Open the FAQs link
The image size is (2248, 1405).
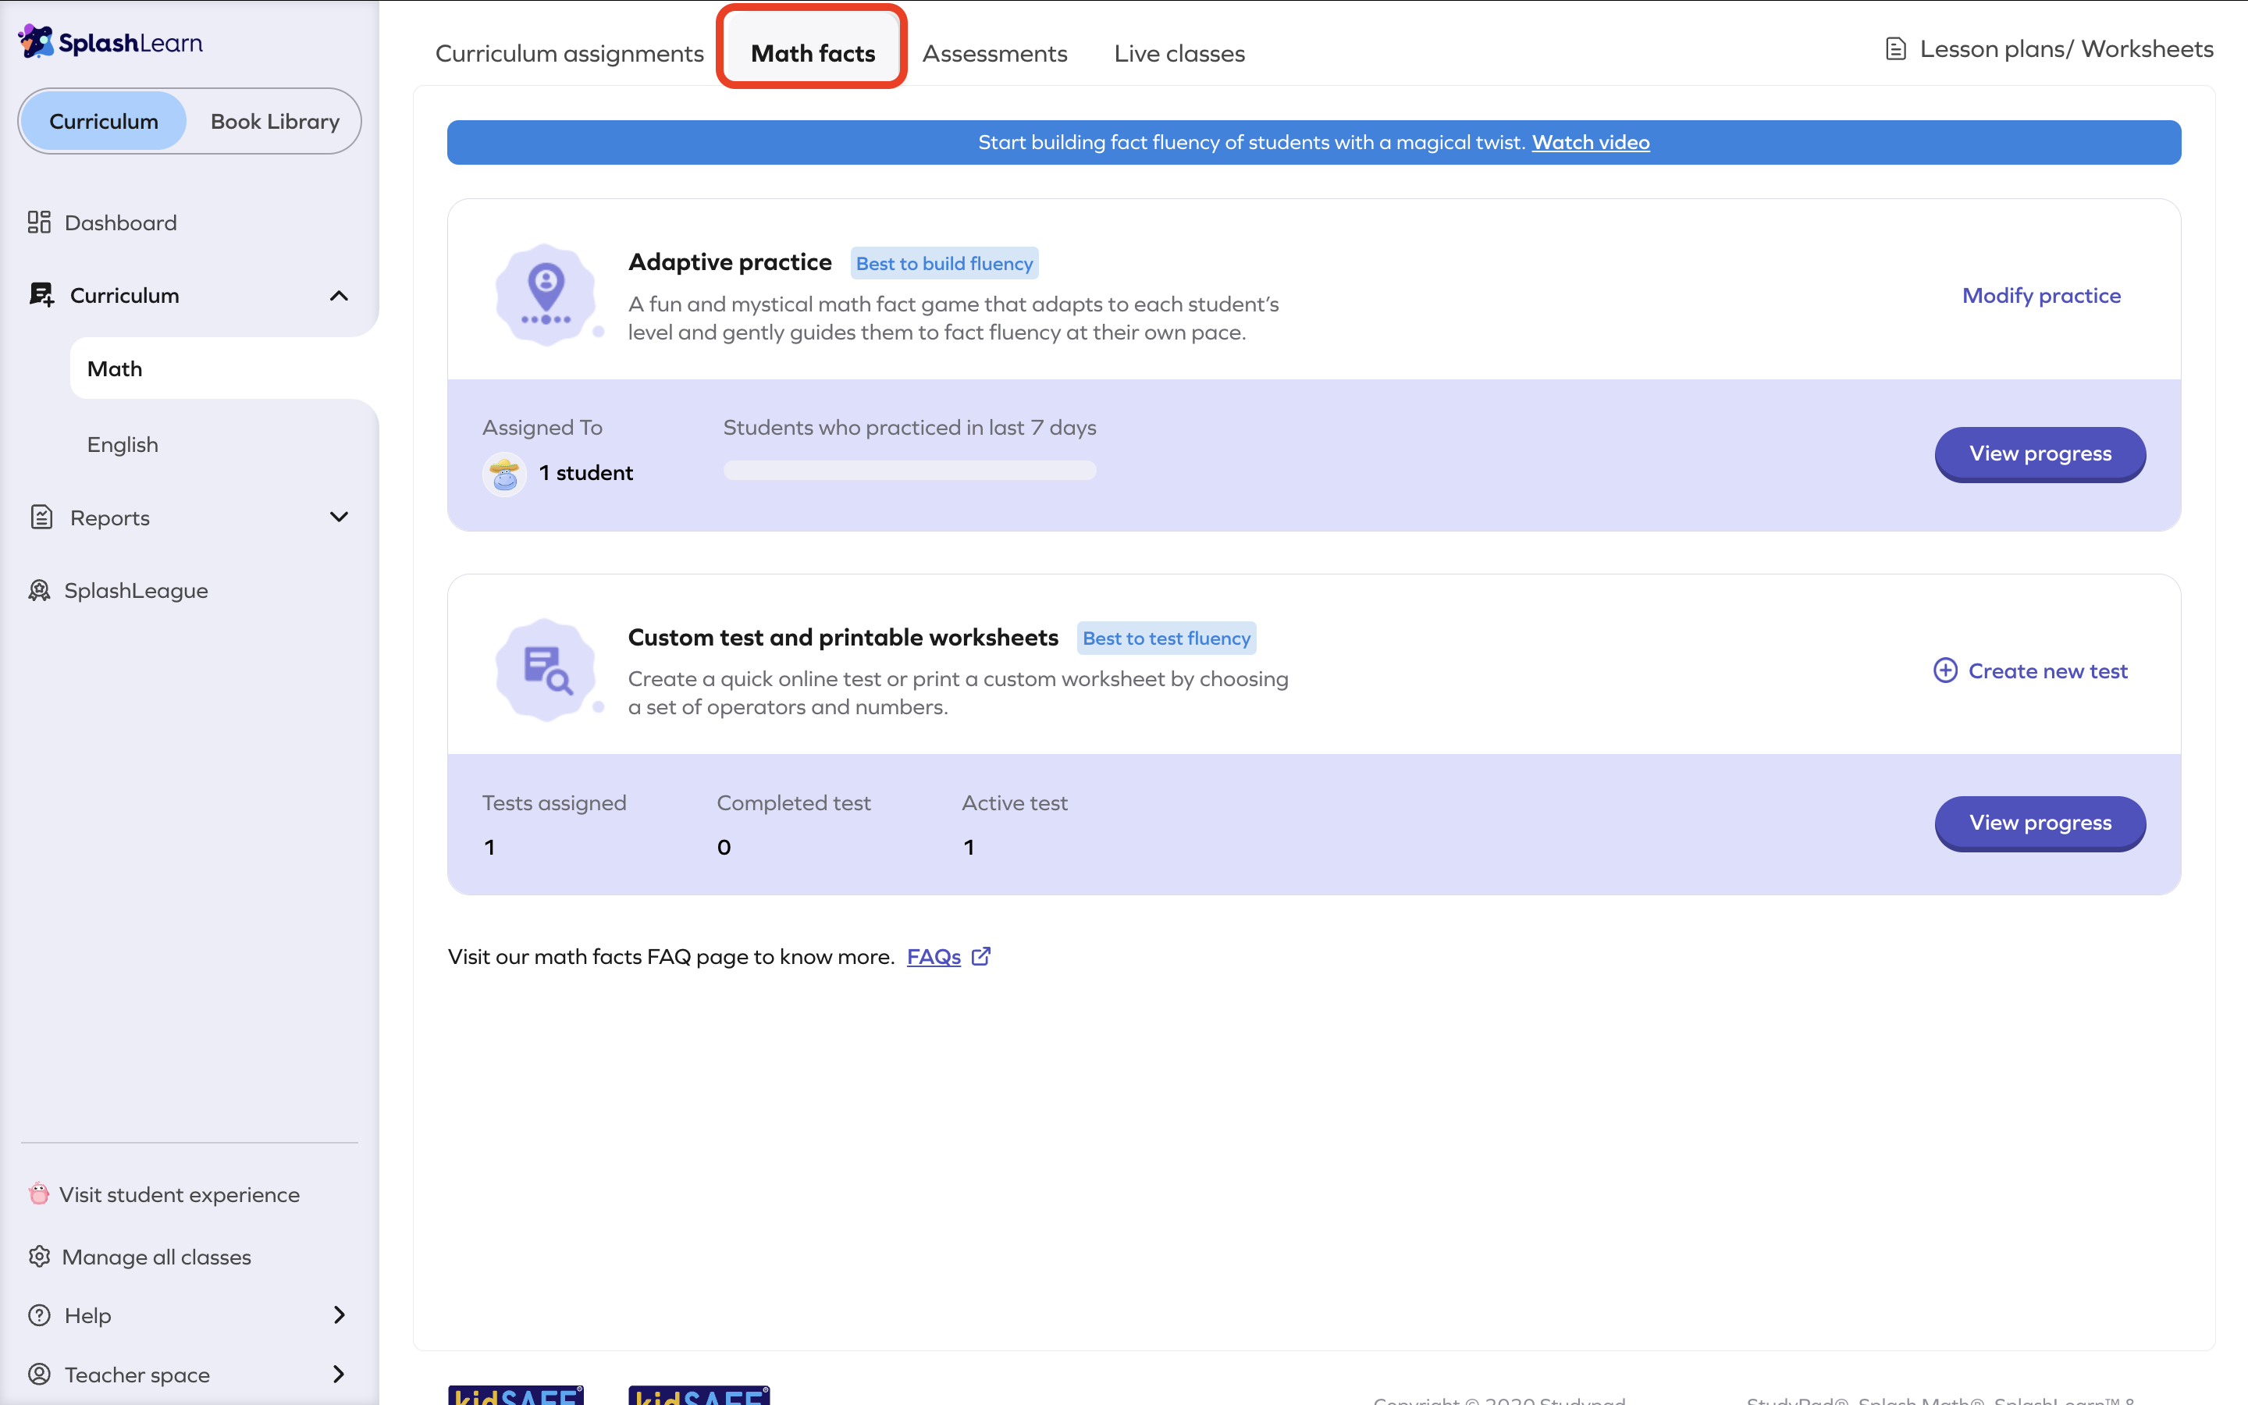pyautogui.click(x=934, y=956)
